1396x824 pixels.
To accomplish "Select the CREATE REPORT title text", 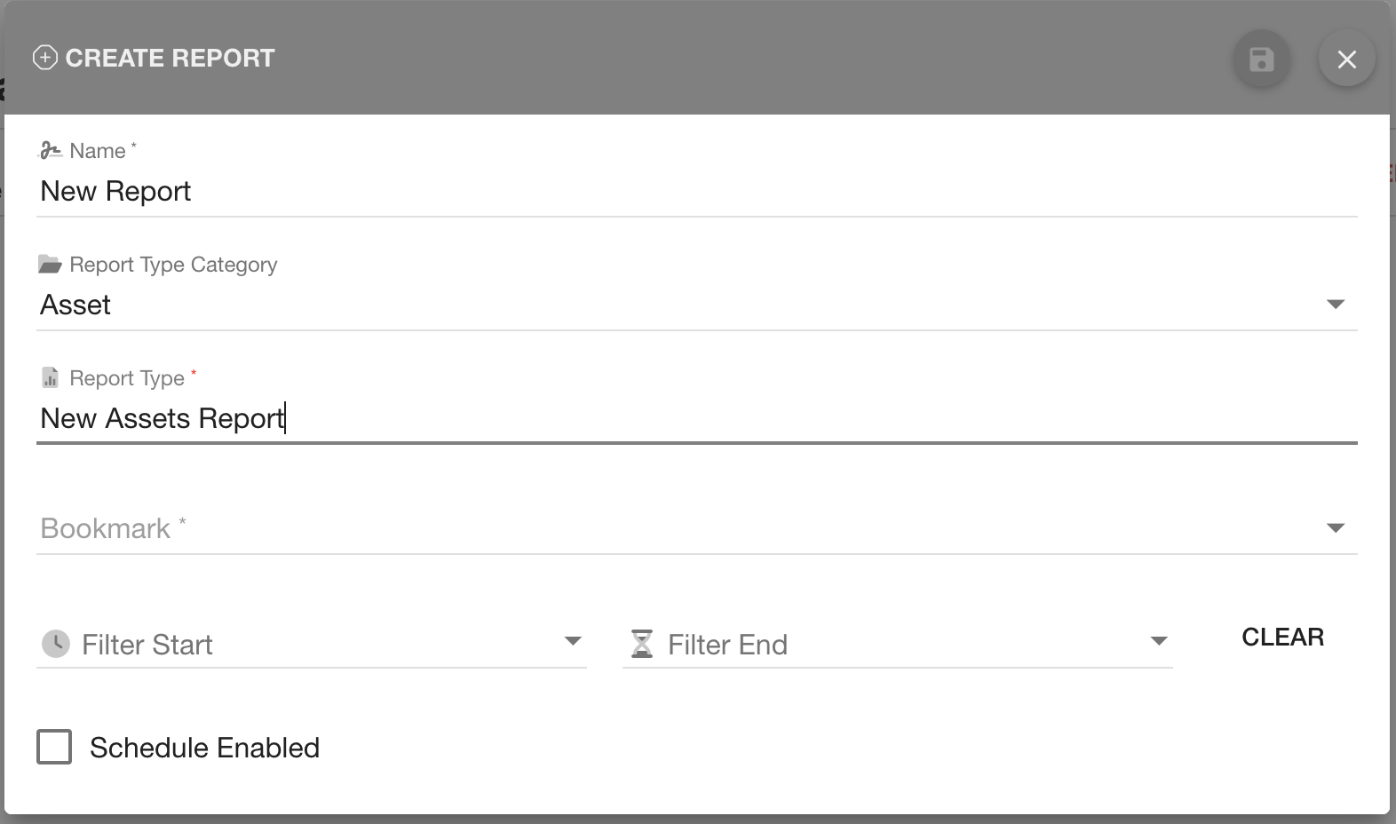I will [x=169, y=58].
